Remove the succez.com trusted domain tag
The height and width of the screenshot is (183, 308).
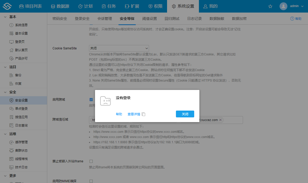pyautogui.click(x=220, y=120)
